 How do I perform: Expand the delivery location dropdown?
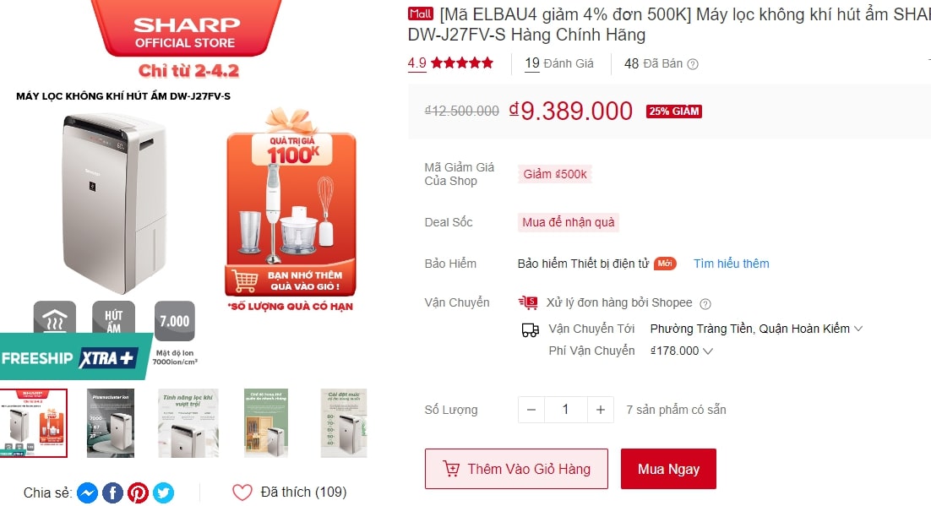point(858,329)
